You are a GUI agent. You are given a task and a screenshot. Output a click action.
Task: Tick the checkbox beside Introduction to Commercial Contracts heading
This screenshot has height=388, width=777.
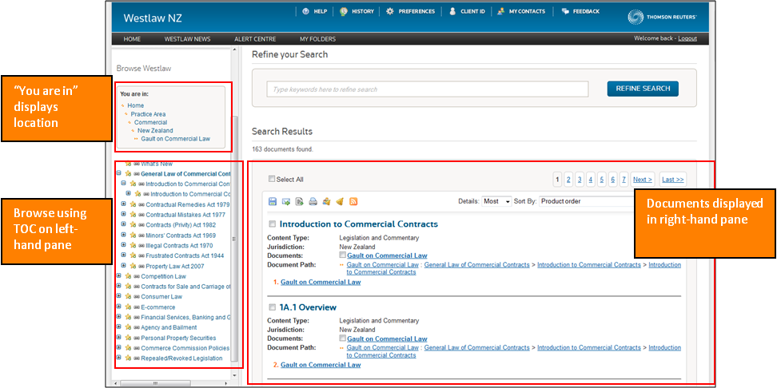pyautogui.click(x=272, y=224)
